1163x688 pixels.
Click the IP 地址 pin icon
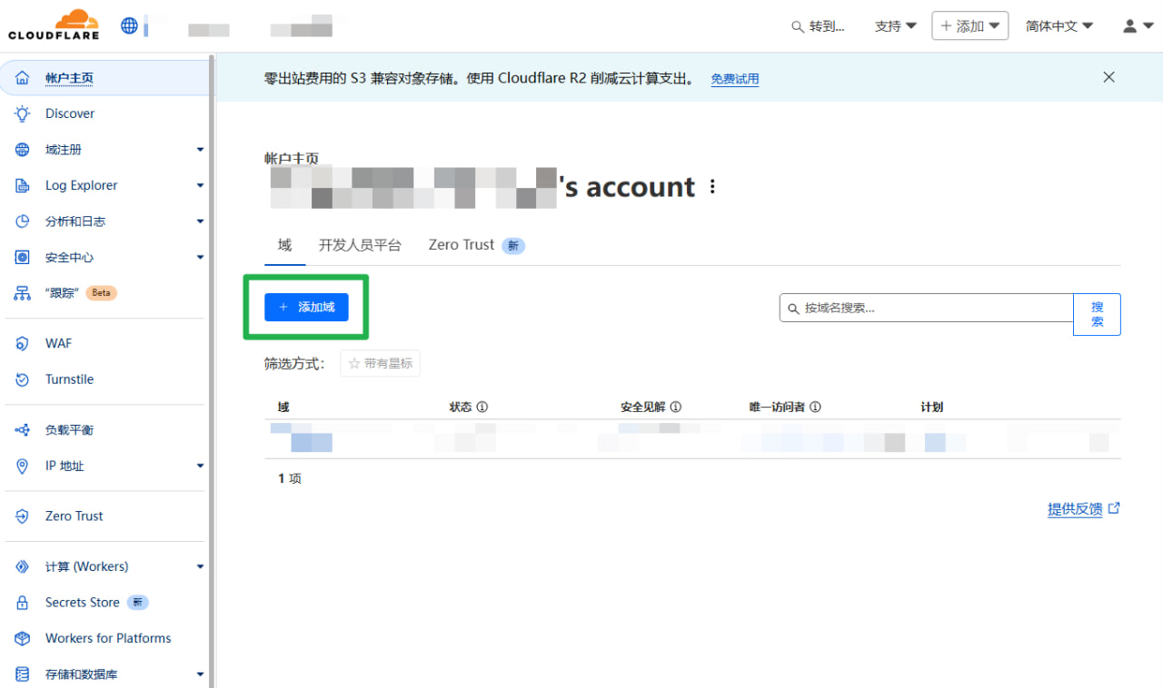coord(23,466)
